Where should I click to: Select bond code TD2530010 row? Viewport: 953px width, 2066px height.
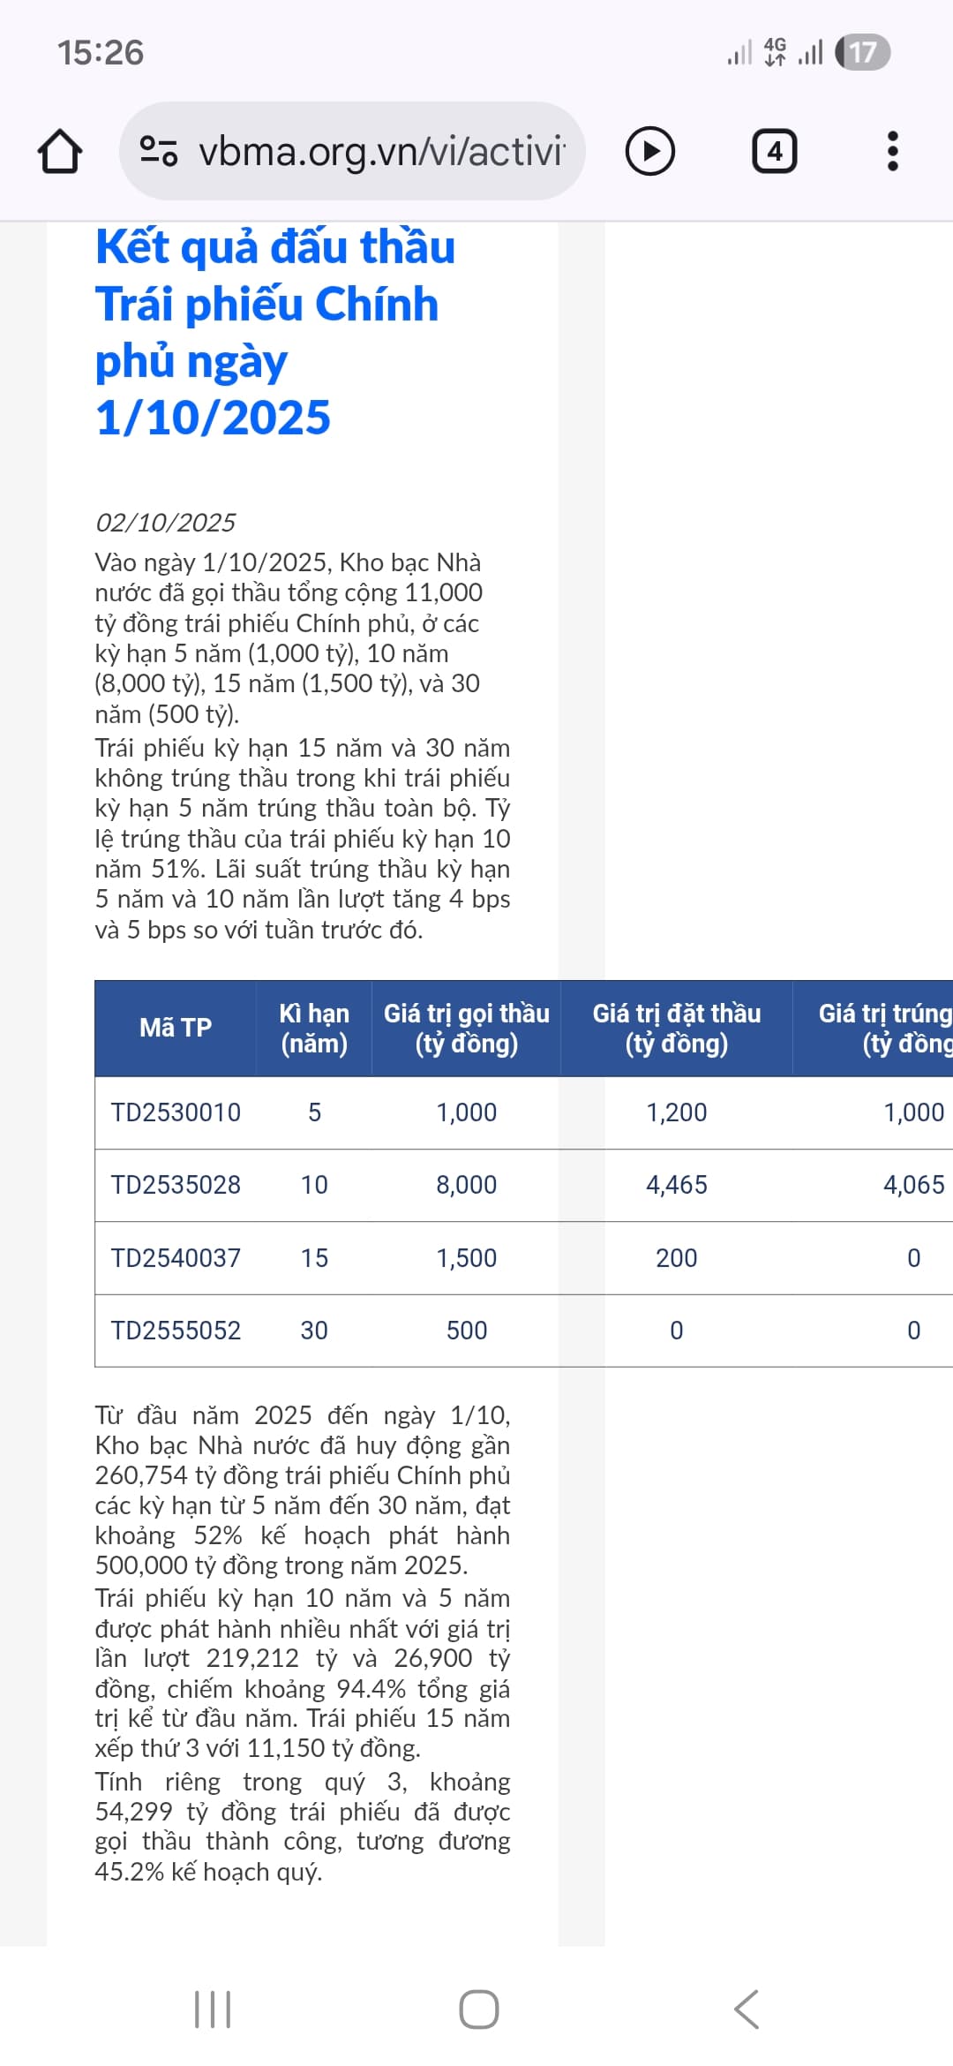click(176, 1112)
